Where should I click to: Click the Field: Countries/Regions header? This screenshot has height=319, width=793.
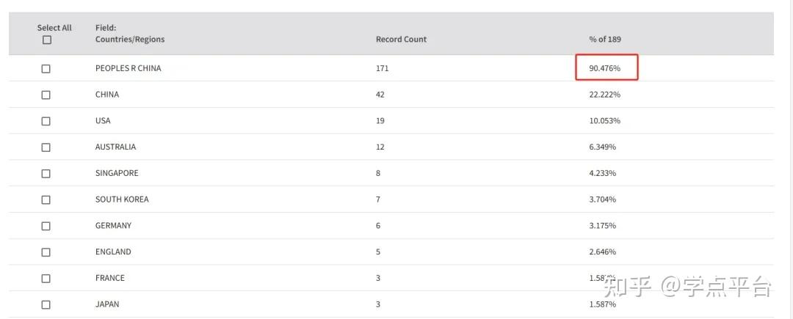(x=130, y=34)
